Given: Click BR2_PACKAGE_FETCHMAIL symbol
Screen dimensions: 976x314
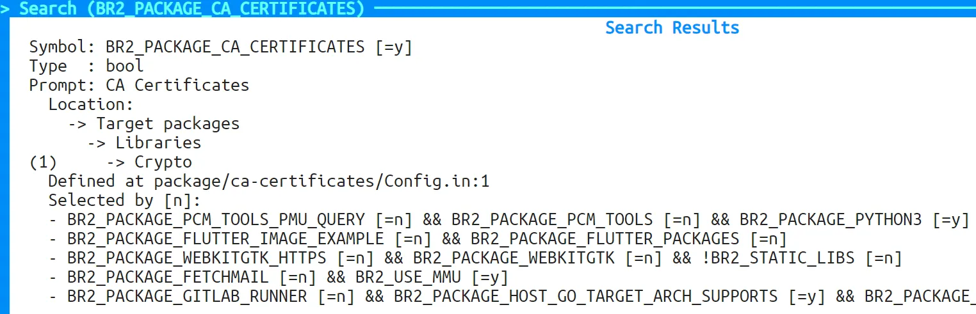Looking at the screenshot, I should tap(168, 278).
